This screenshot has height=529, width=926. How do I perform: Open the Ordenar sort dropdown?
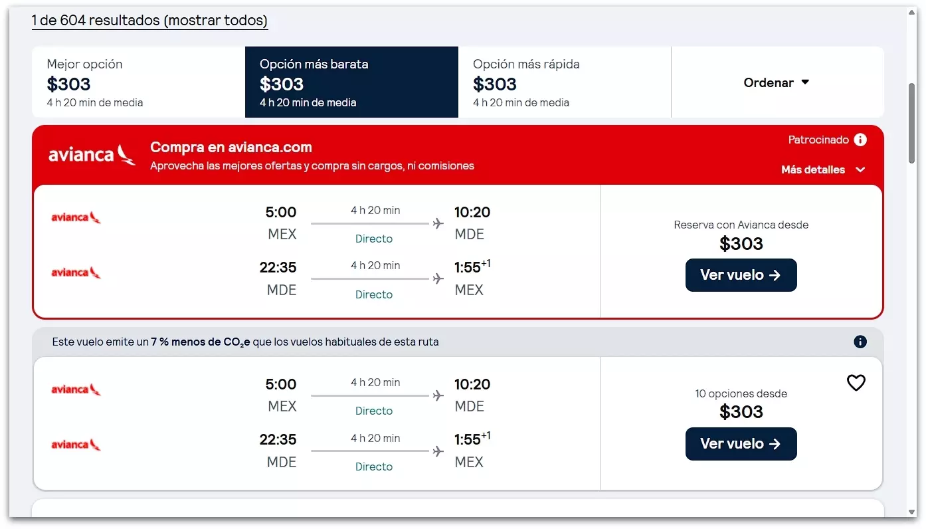[x=777, y=82]
